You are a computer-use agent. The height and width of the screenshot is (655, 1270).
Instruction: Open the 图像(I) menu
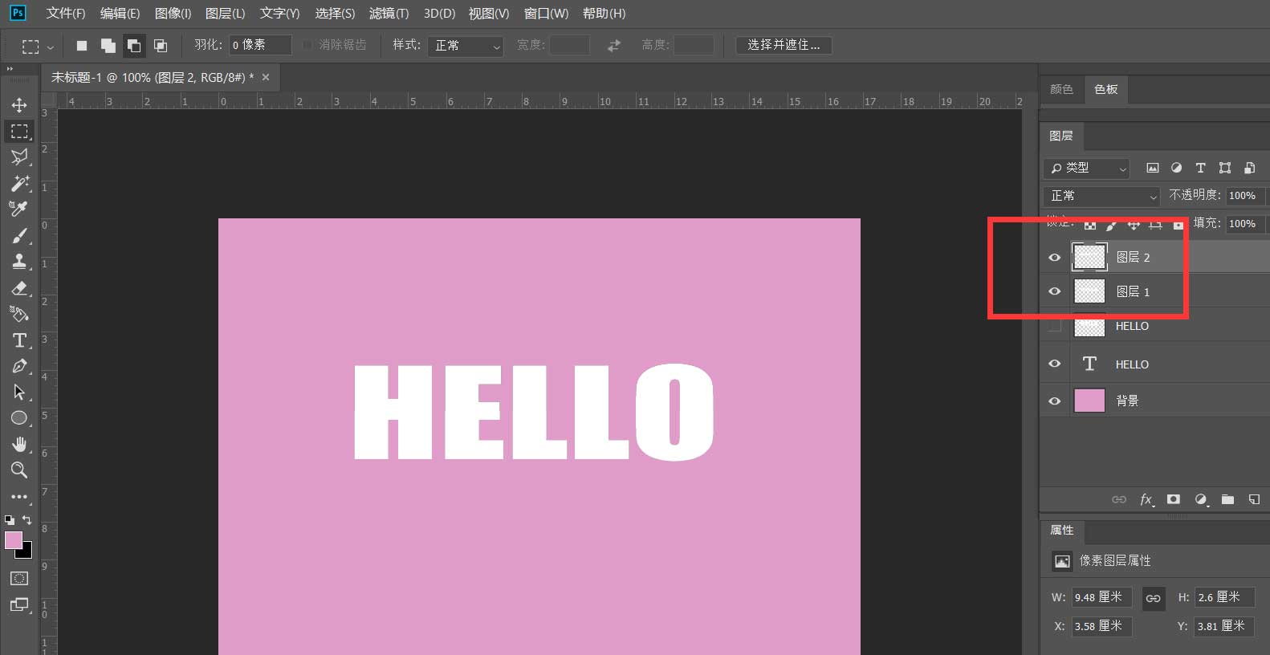pos(173,13)
